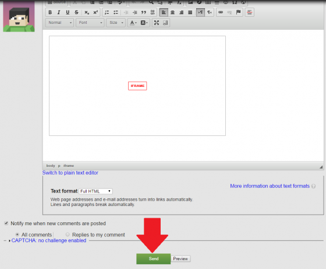The image size is (326, 269).
Task: Click the green Send button
Action: [x=154, y=259]
